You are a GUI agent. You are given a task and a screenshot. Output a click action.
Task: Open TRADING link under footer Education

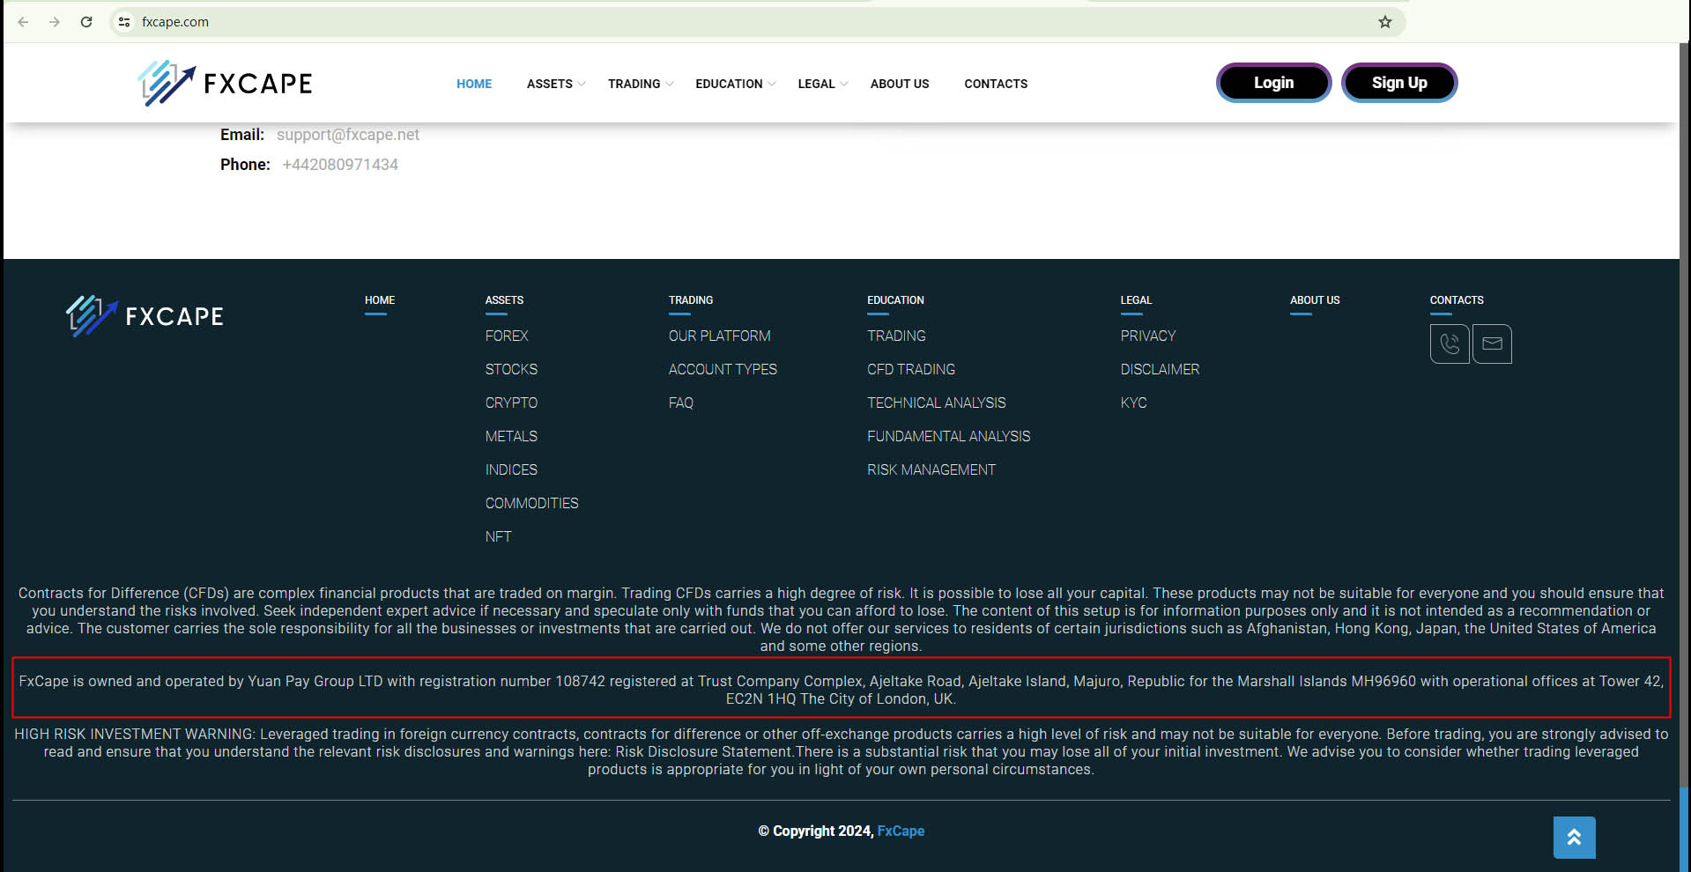(x=896, y=336)
